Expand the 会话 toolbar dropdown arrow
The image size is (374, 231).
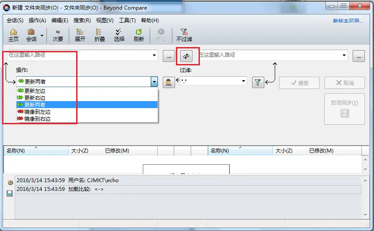[42, 36]
